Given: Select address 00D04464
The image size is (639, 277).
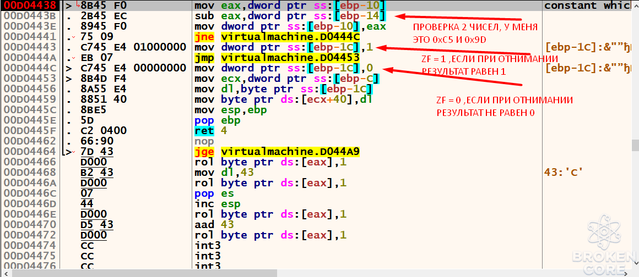Looking at the screenshot, I should 29,151.
